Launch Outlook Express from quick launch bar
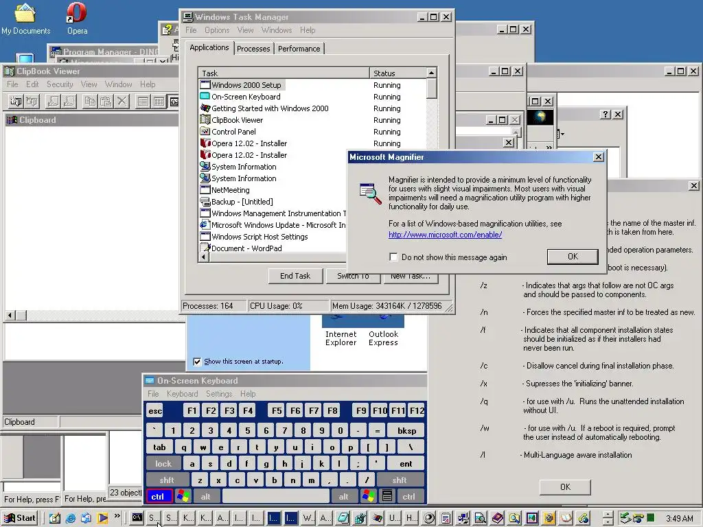 coord(86,519)
